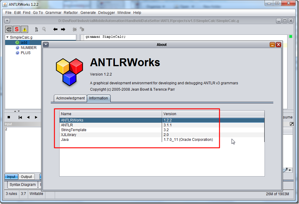This screenshot has width=299, height=204.
Task: Click the 3.1.1 version cell
Action: pyautogui.click(x=213, y=125)
